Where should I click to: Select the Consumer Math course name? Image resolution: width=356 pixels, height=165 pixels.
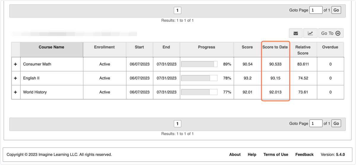(x=37, y=64)
